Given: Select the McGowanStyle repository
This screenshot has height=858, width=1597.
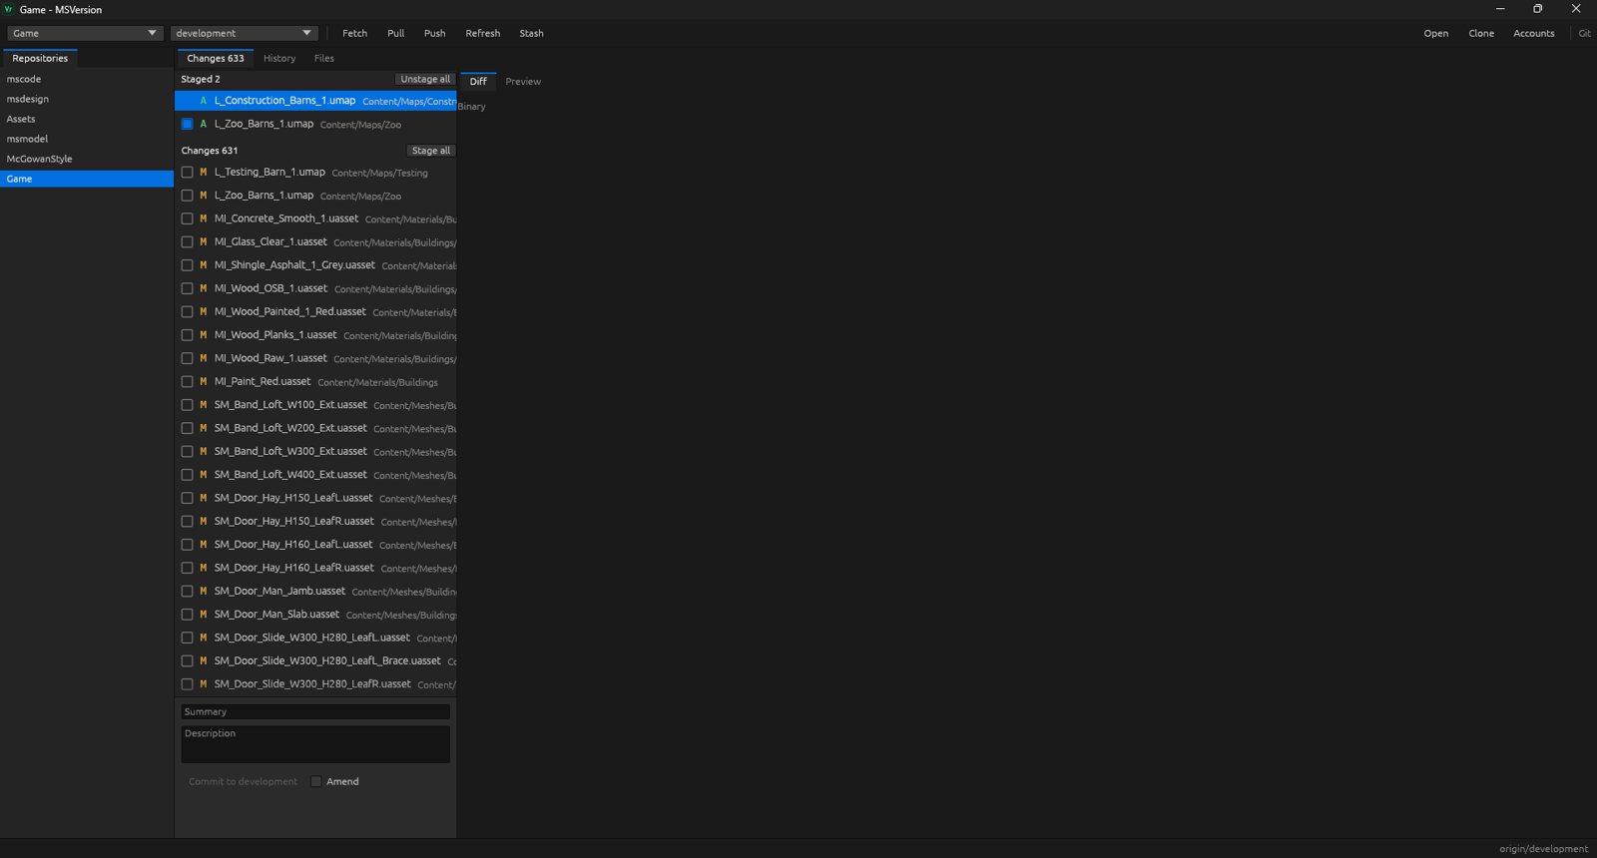Looking at the screenshot, I should [x=87, y=159].
